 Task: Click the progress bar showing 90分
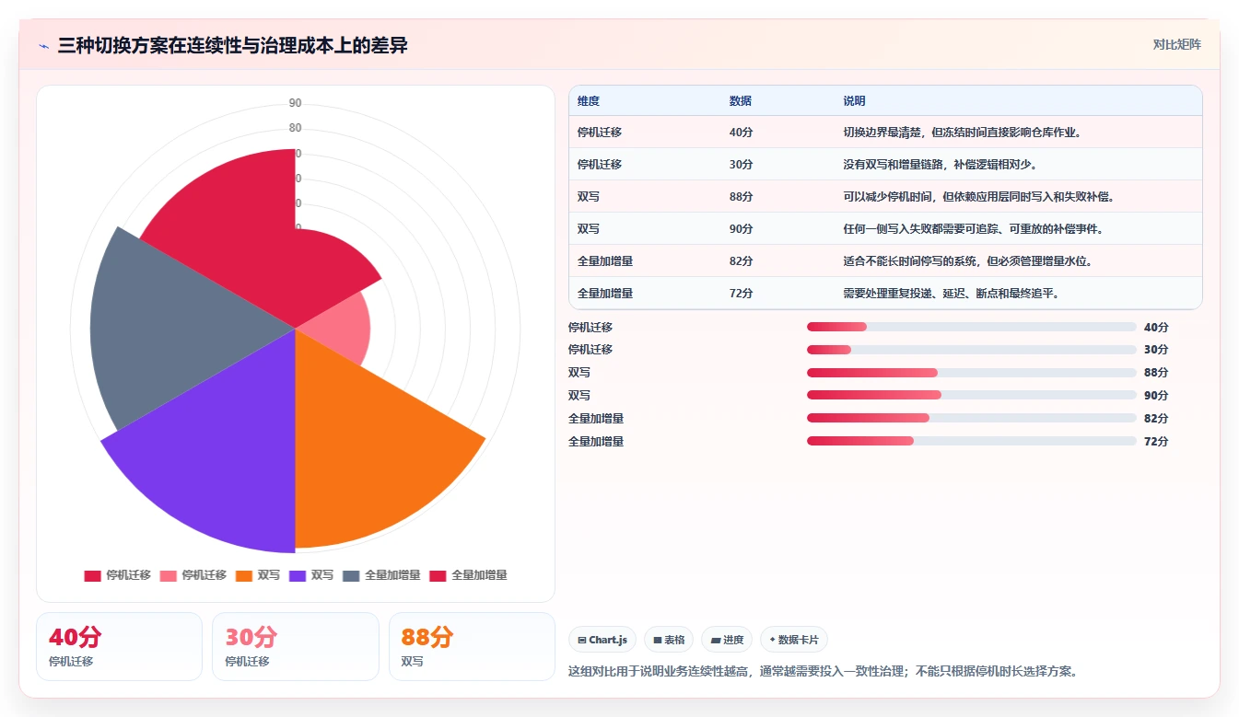(x=971, y=395)
